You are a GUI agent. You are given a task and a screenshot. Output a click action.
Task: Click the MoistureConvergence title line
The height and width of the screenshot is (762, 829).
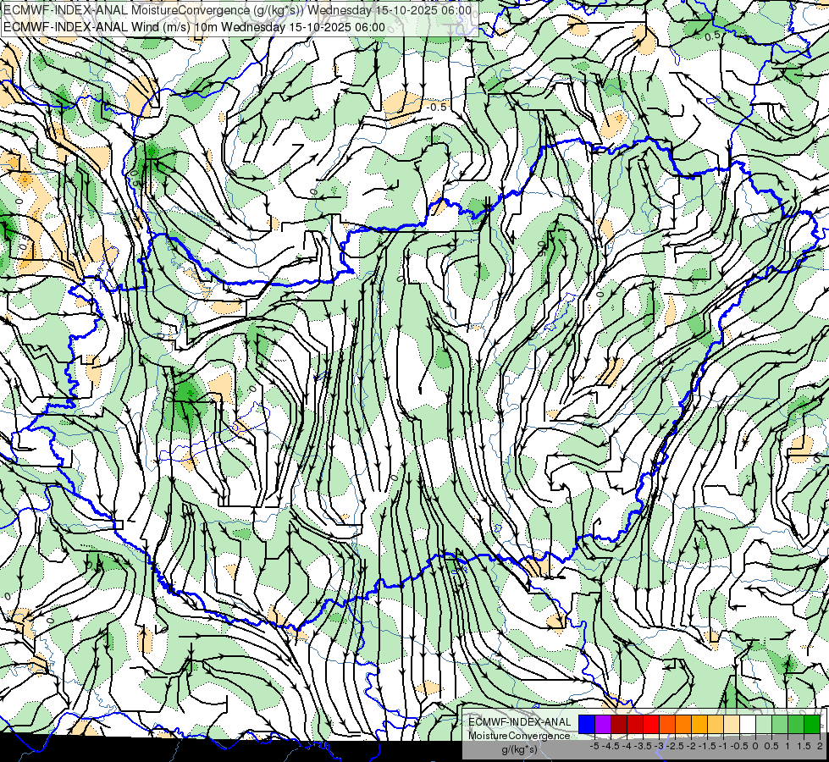[237, 10]
